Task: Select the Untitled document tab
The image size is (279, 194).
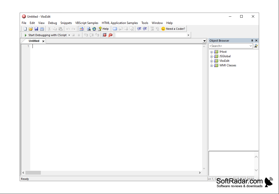Action: pos(34,41)
